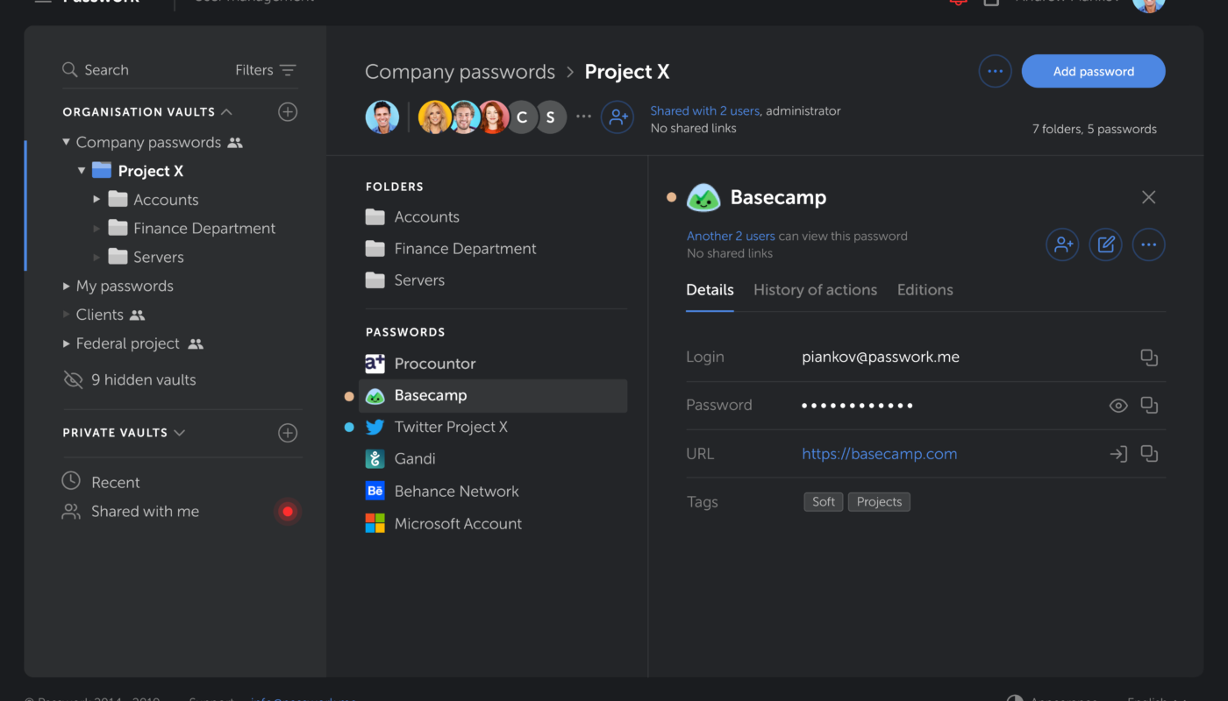Collapse Organisation Vaults section
The height and width of the screenshot is (701, 1228).
coord(226,112)
